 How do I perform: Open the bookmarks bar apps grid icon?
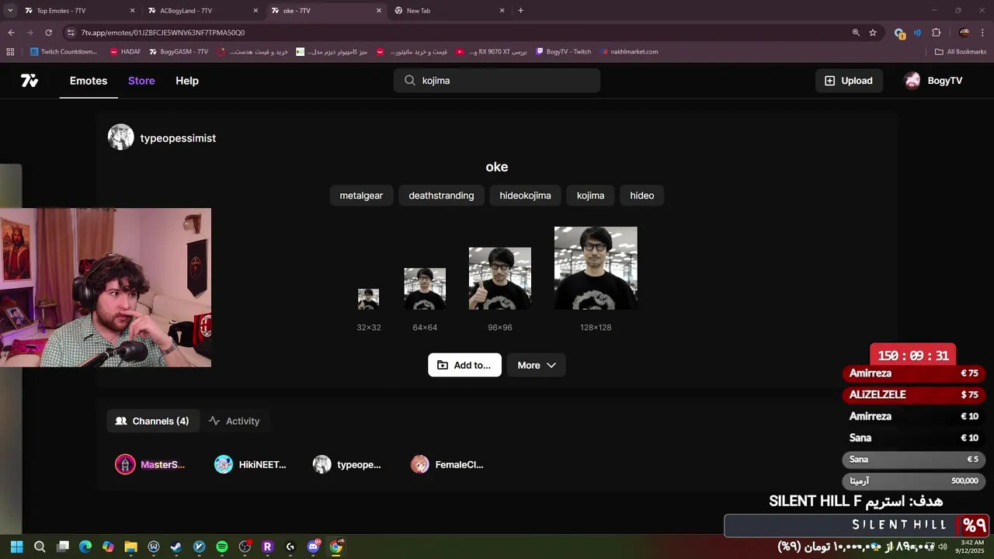10,52
